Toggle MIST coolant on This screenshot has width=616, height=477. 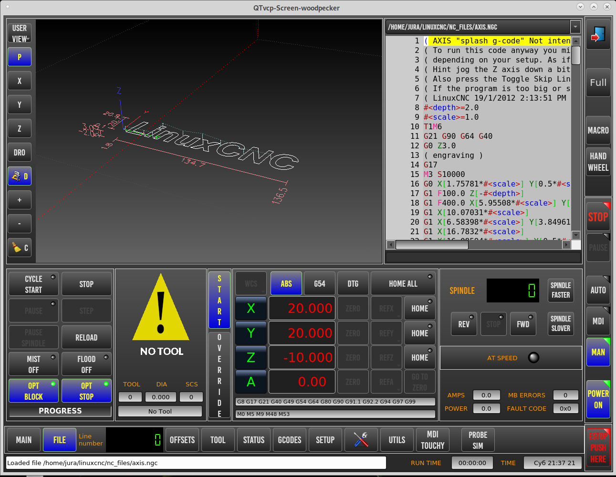(33, 364)
